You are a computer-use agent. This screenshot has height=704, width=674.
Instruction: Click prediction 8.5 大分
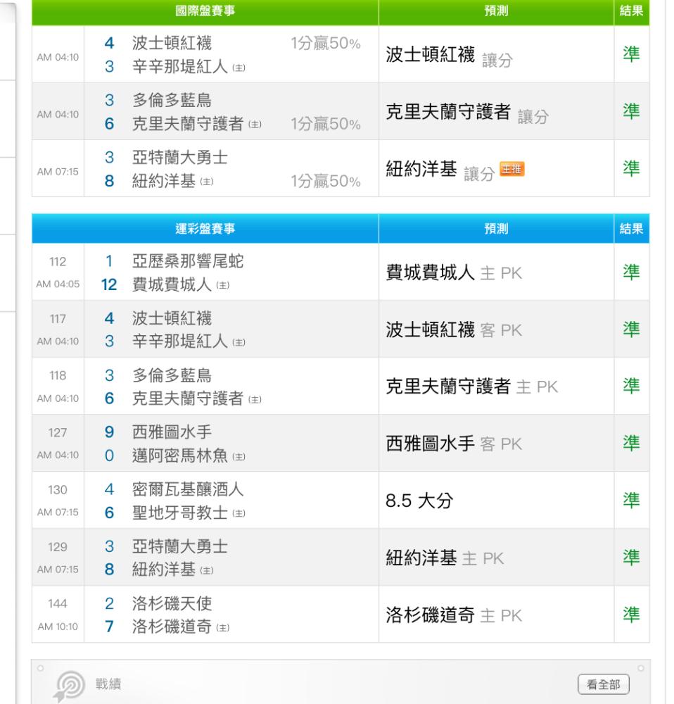[419, 501]
